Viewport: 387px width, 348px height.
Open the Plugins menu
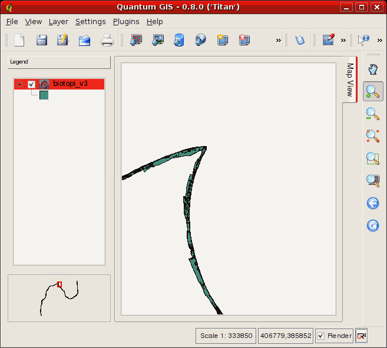[126, 22]
